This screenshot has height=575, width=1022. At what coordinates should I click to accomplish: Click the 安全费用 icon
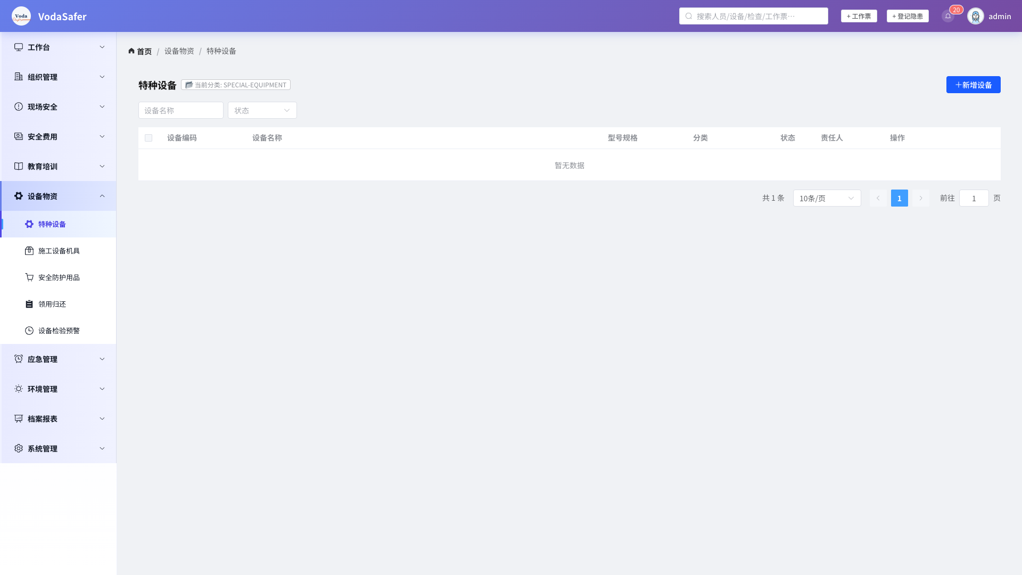(19, 136)
